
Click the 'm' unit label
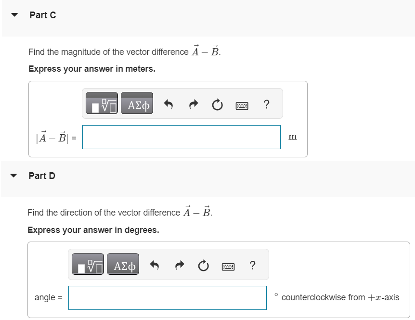[292, 137]
